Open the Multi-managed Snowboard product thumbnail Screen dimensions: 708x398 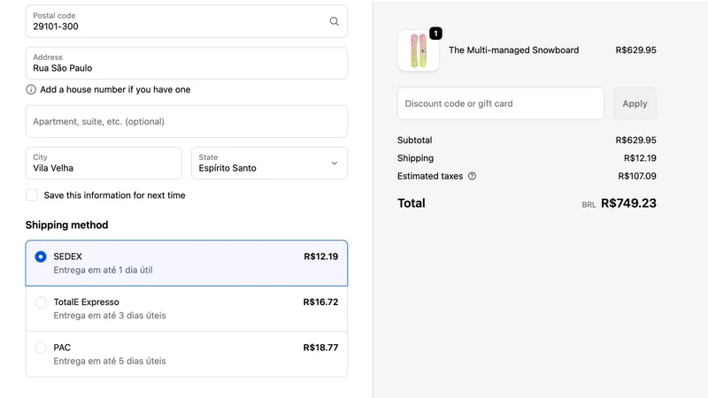pos(419,50)
